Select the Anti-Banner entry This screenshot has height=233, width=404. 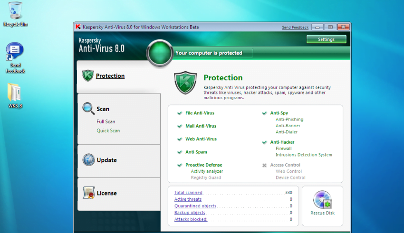[288, 125]
